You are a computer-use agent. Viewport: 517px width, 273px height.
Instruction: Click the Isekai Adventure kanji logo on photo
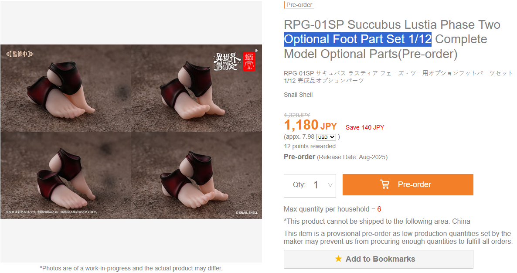[x=225, y=62]
